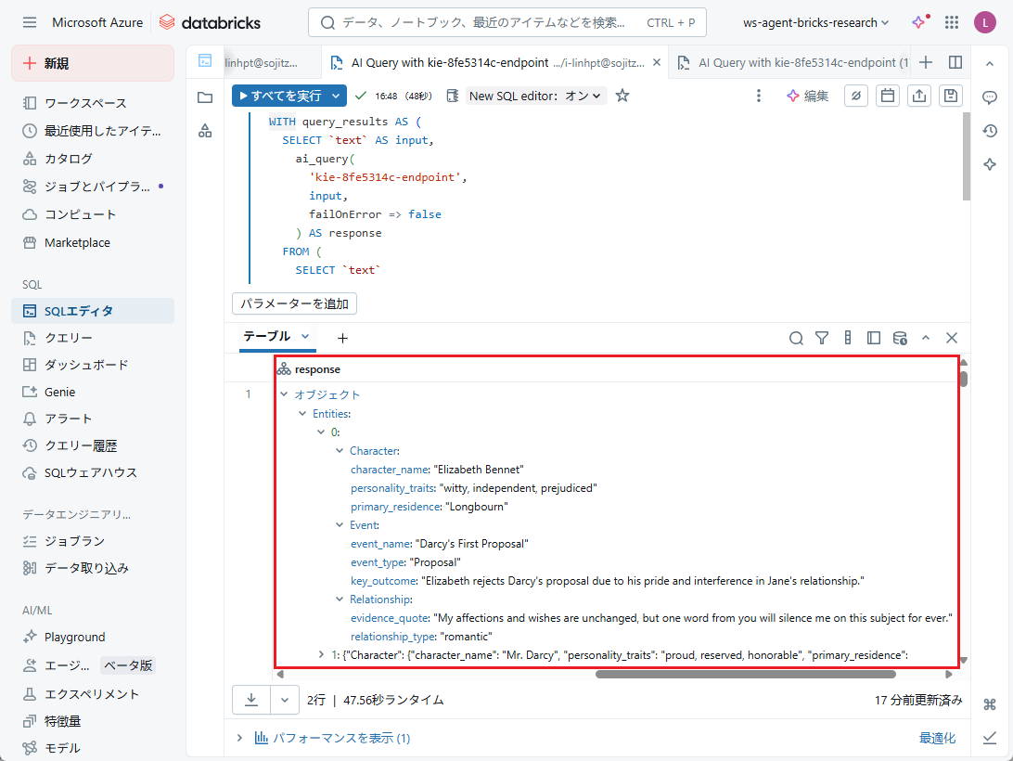Click the すべてを実行 run button

pyautogui.click(x=278, y=96)
